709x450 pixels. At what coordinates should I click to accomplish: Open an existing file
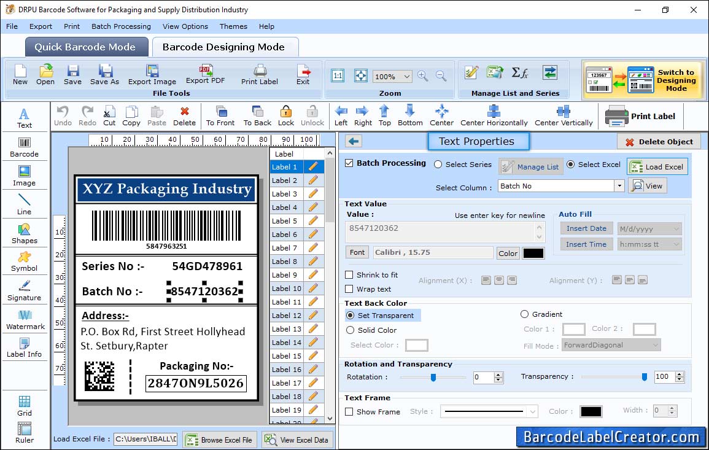point(45,75)
